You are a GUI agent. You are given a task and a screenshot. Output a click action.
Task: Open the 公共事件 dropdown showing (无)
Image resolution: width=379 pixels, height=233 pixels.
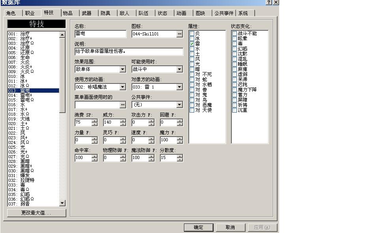[179, 105]
